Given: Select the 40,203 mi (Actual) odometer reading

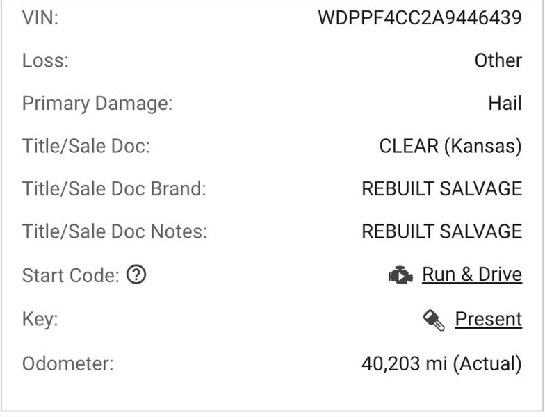Looking at the screenshot, I should pyautogui.click(x=441, y=363).
